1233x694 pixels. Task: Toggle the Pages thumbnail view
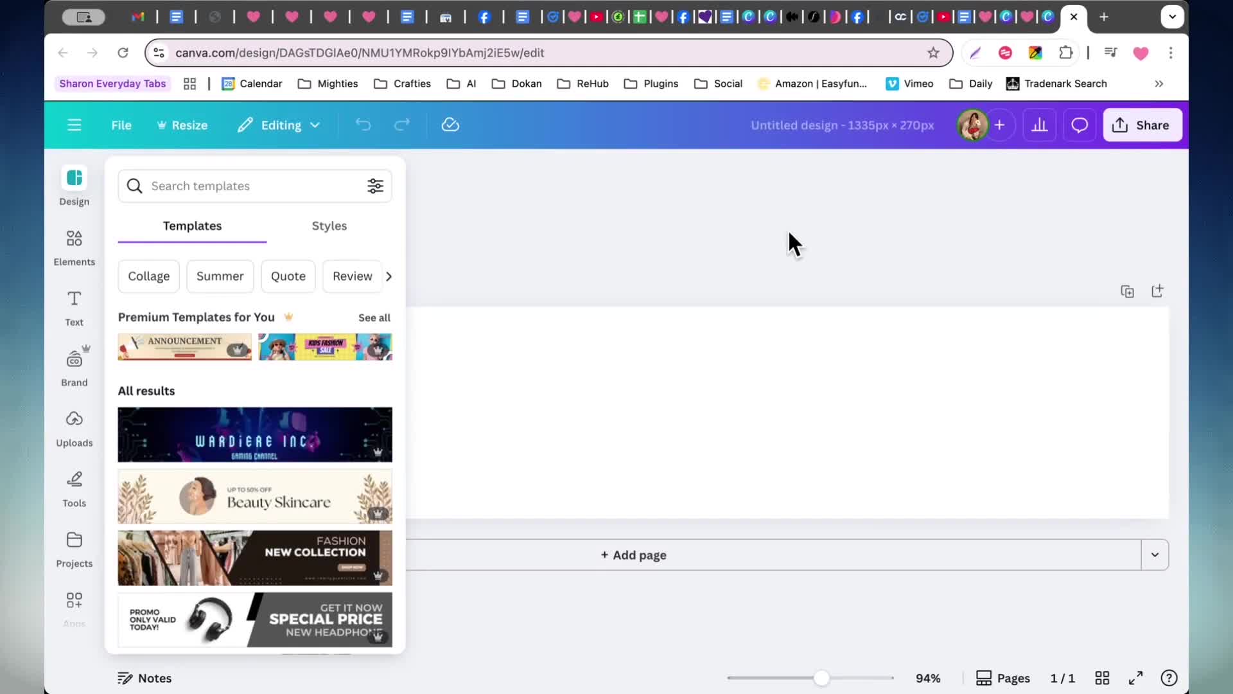click(x=1002, y=678)
